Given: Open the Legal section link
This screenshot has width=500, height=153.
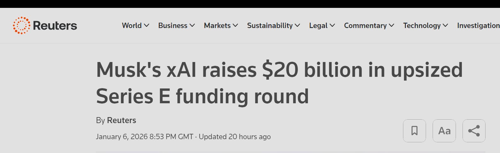Looking at the screenshot, I should tap(318, 25).
